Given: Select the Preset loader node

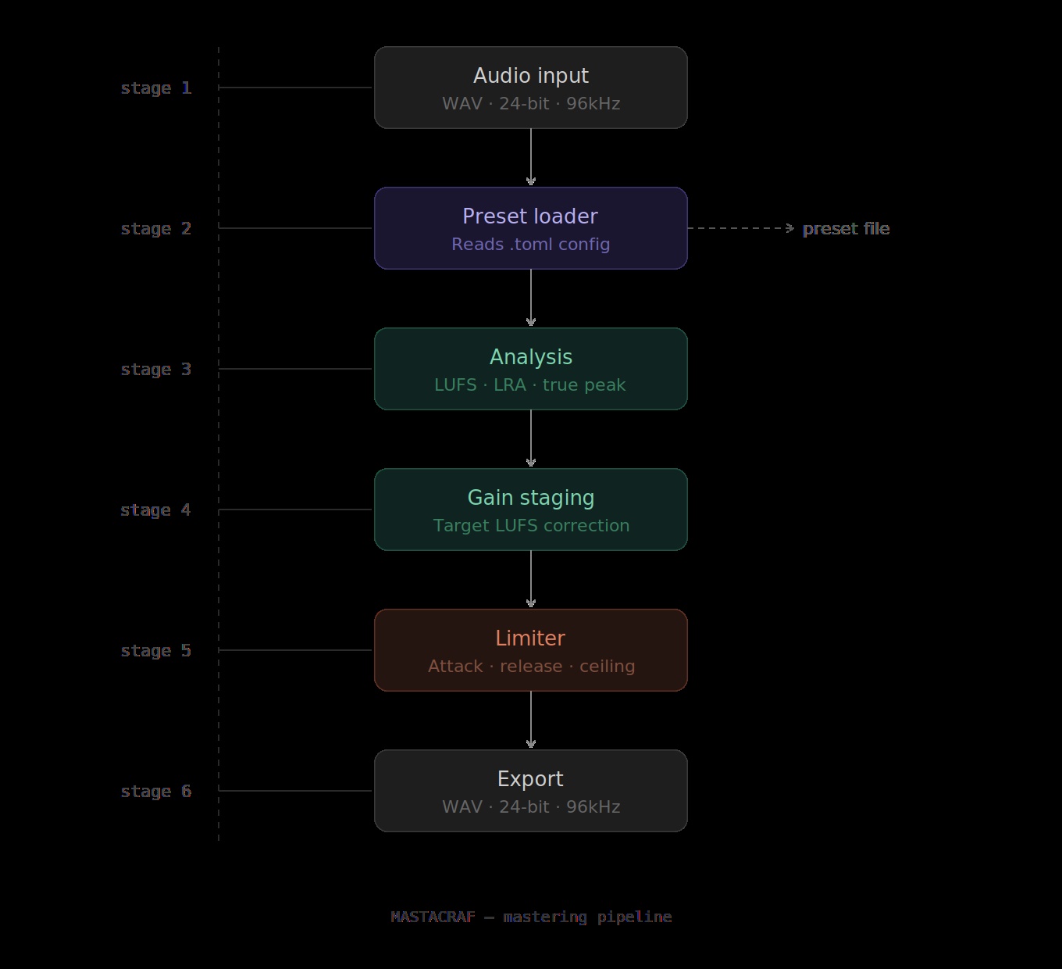Looking at the screenshot, I should point(531,228).
